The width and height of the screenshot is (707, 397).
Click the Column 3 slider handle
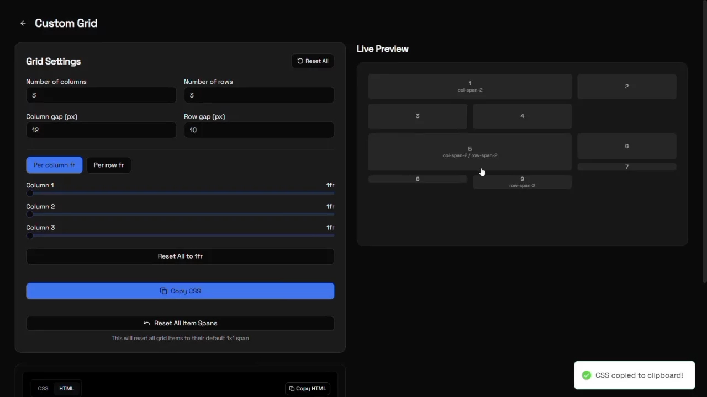point(30,235)
